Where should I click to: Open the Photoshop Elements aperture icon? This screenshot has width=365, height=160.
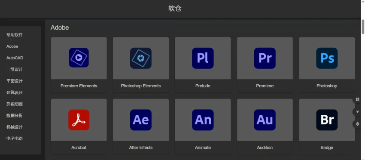click(140, 58)
